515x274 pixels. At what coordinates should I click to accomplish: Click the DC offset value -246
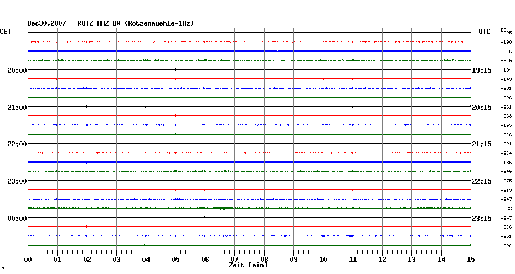click(x=507, y=172)
